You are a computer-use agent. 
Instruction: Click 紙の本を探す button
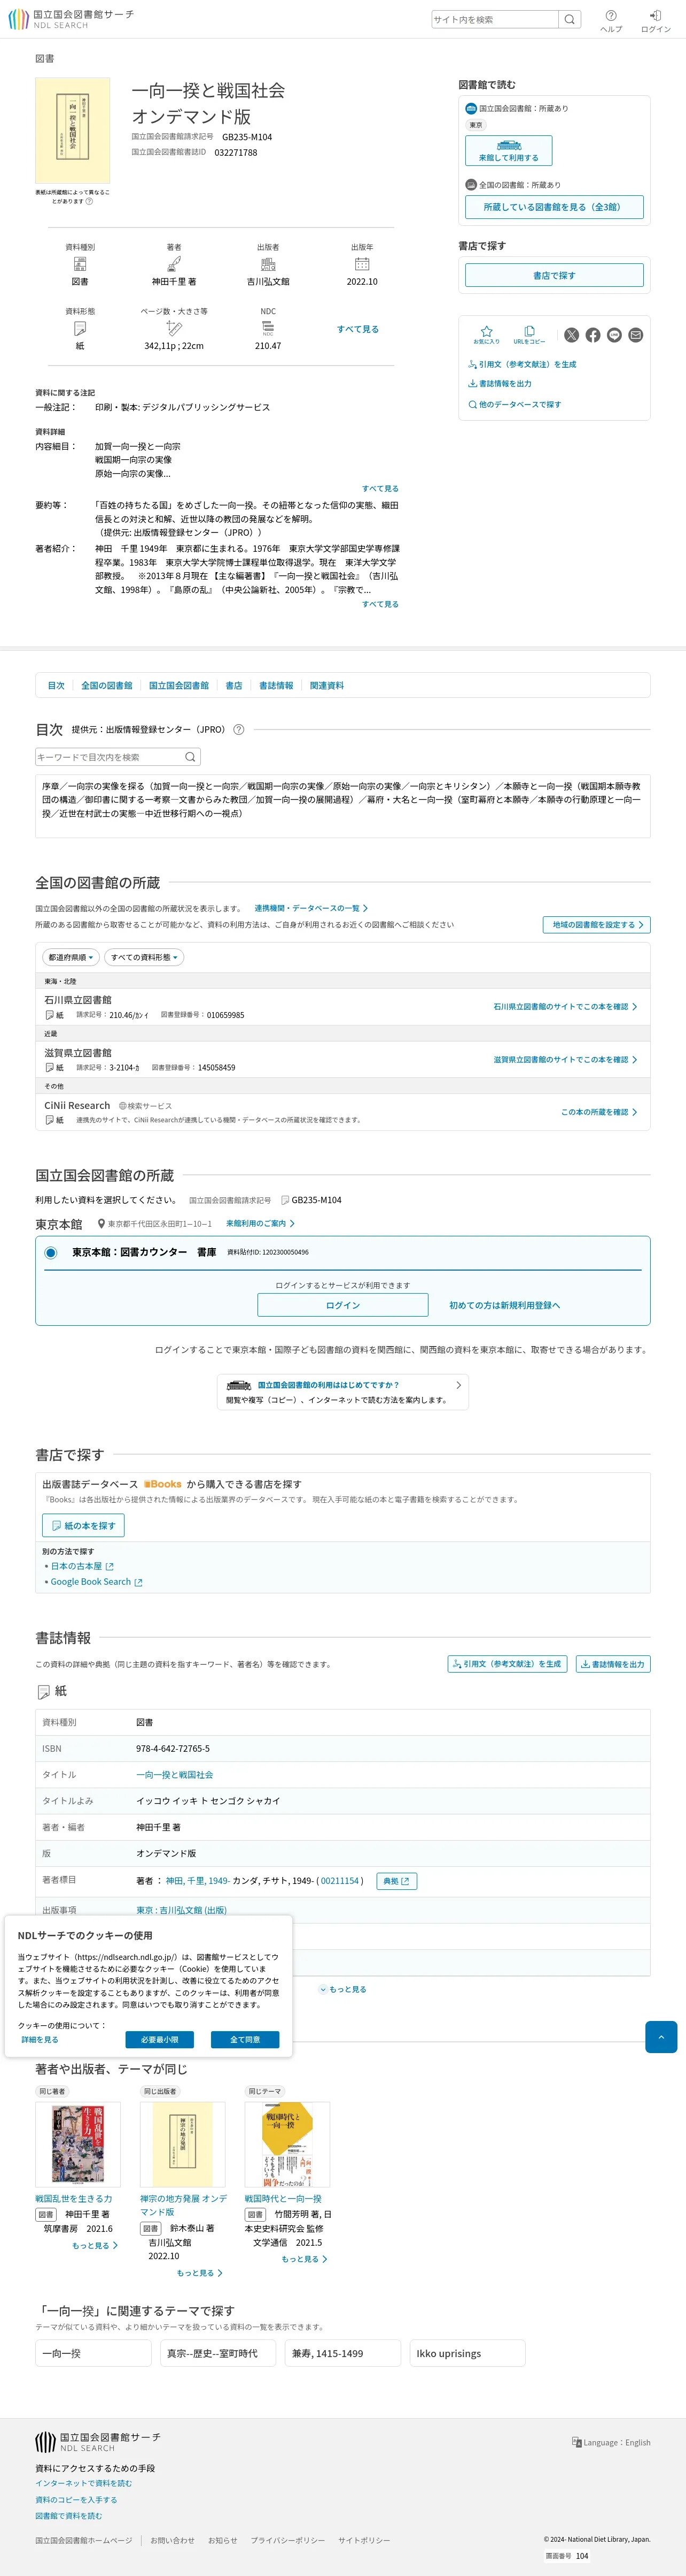tap(83, 1526)
